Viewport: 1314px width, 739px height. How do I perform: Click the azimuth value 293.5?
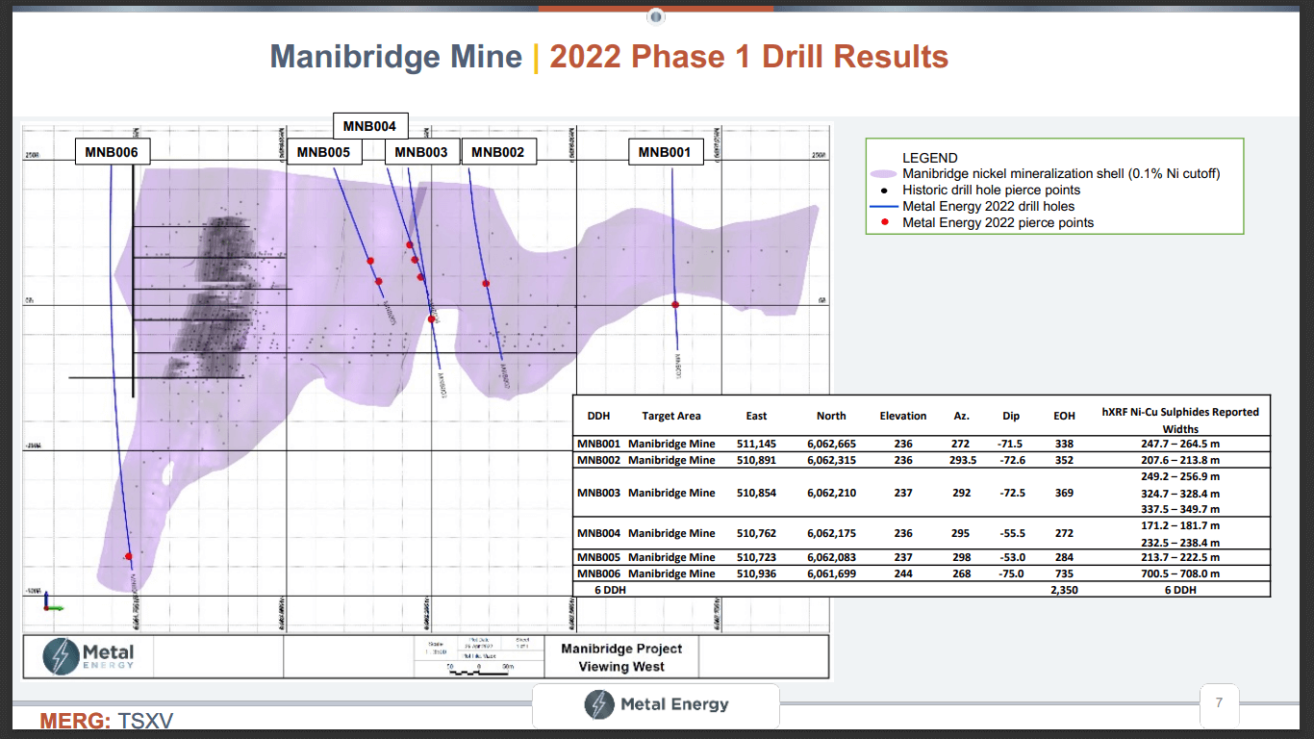[962, 460]
